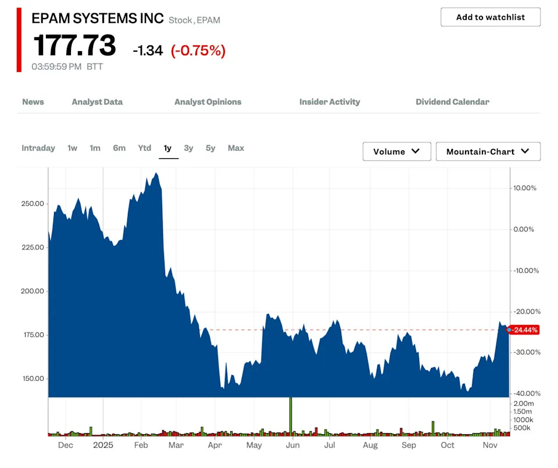Click the 10.00% axis label
Viewport: 558px width, 468px height.
click(525, 188)
